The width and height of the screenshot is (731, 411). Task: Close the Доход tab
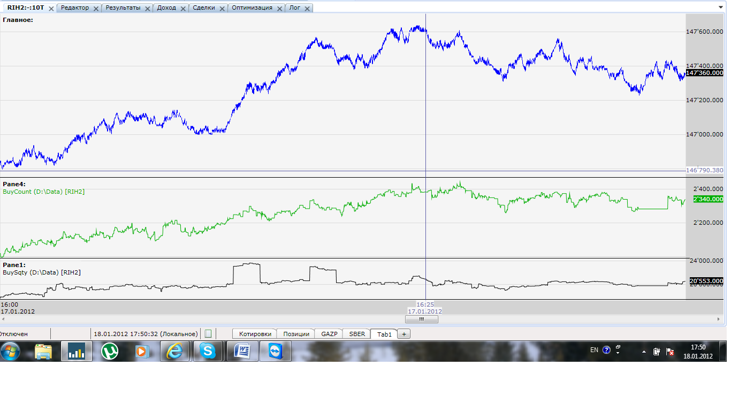tap(182, 9)
